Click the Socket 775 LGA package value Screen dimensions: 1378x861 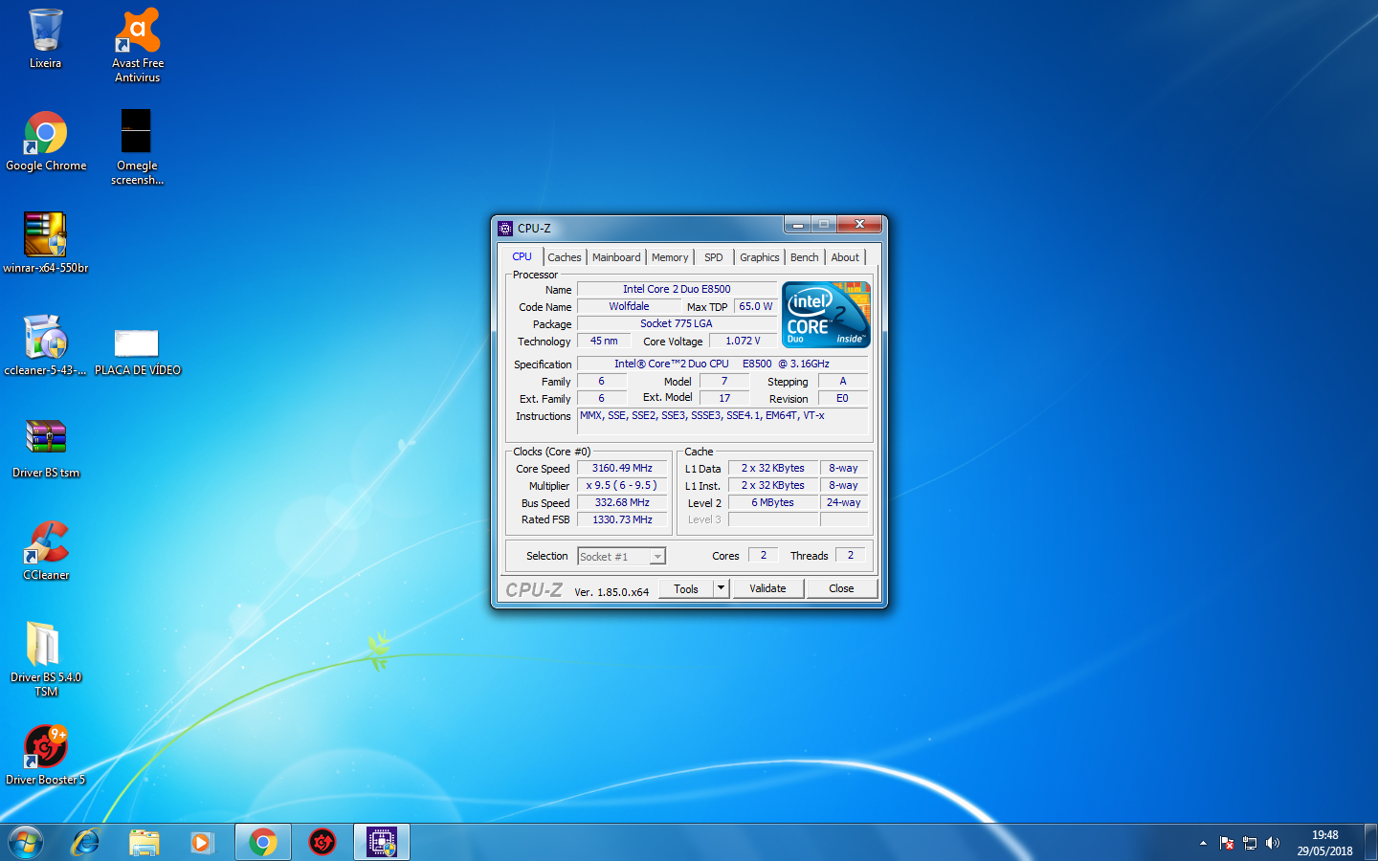click(x=677, y=323)
